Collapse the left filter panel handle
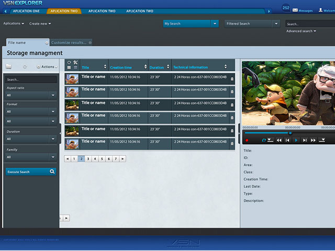The image size is (335, 251). click(60, 133)
